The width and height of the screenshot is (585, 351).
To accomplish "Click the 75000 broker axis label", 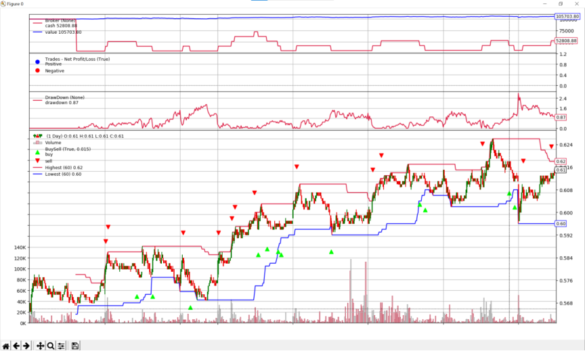I will 566,31.
